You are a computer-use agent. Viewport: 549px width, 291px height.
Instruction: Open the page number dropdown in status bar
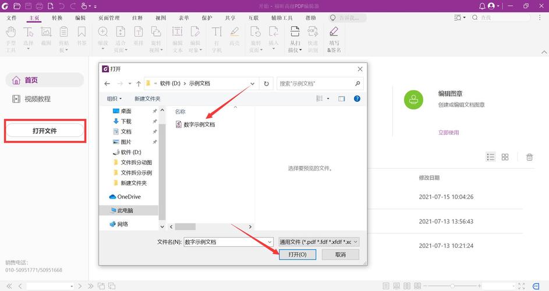pyautogui.click(x=72, y=286)
